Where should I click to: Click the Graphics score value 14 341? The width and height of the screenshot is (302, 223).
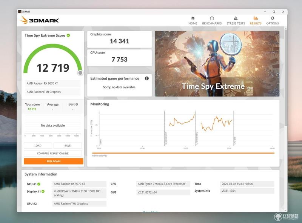pyautogui.click(x=119, y=41)
